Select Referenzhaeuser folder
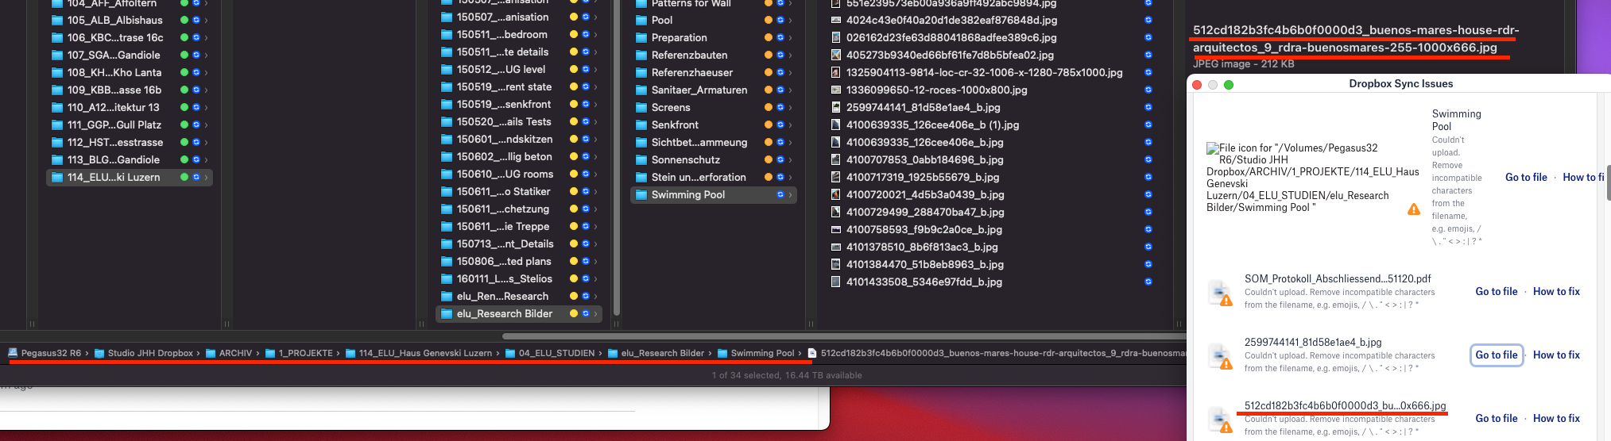The width and height of the screenshot is (1611, 441). pyautogui.click(x=714, y=72)
